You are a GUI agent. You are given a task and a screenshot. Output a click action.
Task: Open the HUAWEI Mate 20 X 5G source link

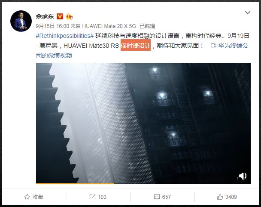click(x=109, y=26)
